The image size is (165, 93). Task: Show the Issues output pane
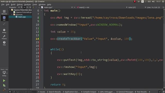[42, 92]
